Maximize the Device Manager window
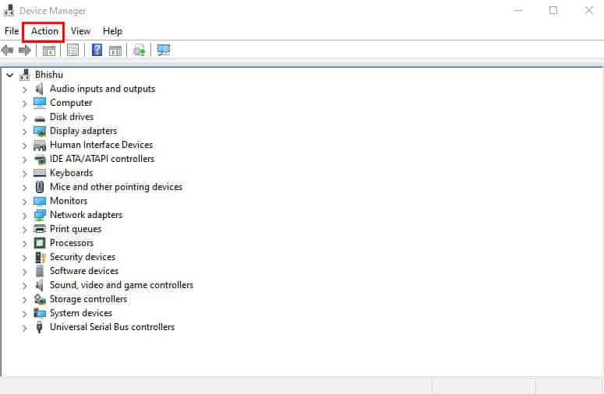This screenshot has height=394, width=604. coord(553,10)
